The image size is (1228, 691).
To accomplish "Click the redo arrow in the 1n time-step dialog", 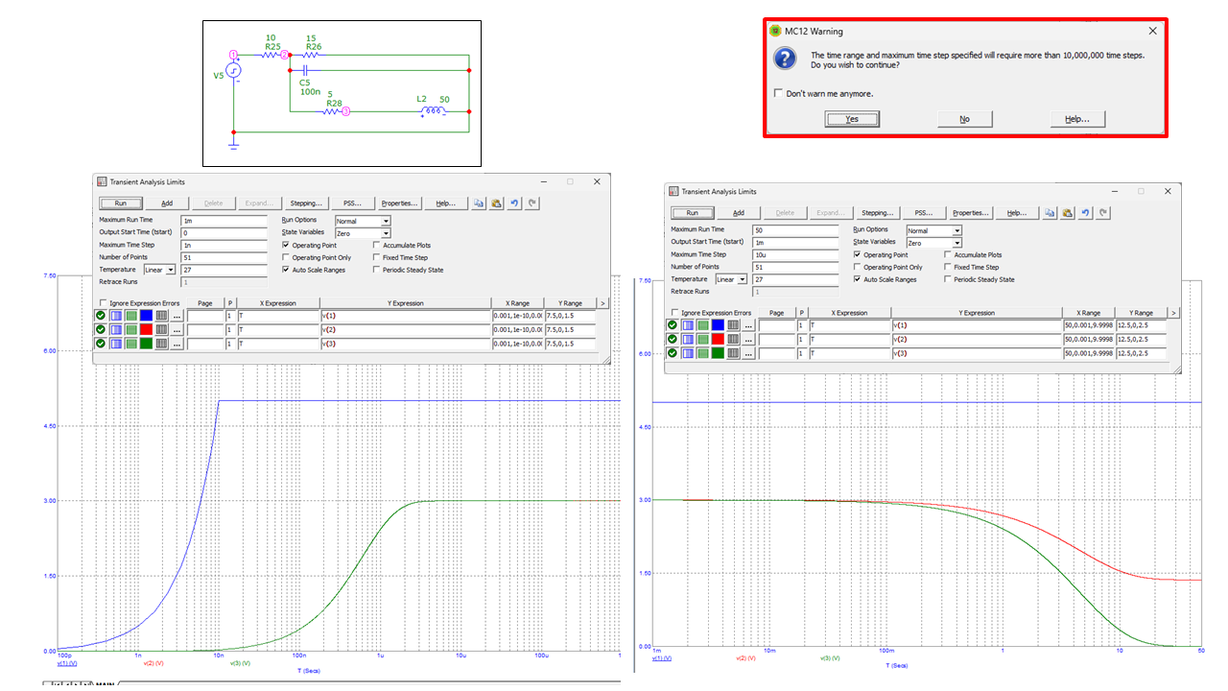I will click(x=532, y=203).
